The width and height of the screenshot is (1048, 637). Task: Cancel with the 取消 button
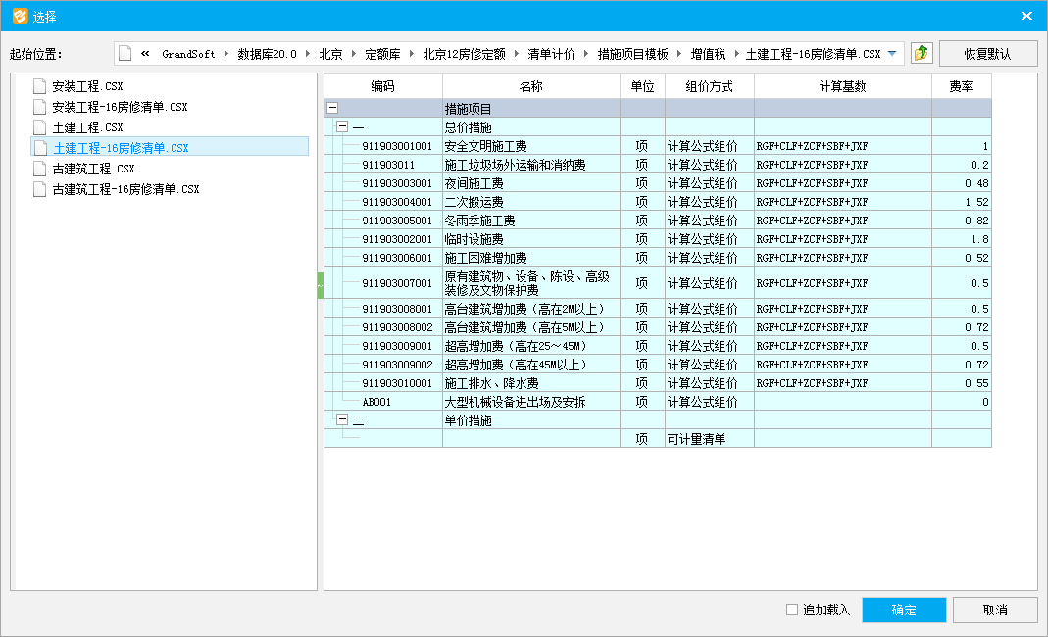(x=995, y=610)
